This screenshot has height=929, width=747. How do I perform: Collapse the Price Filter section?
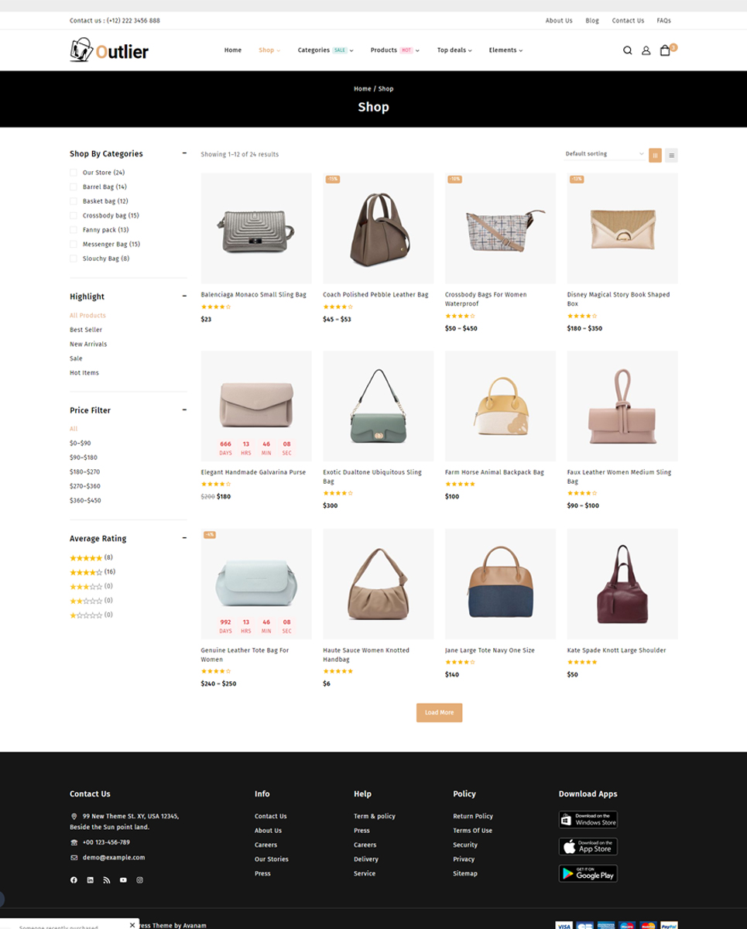tap(184, 410)
